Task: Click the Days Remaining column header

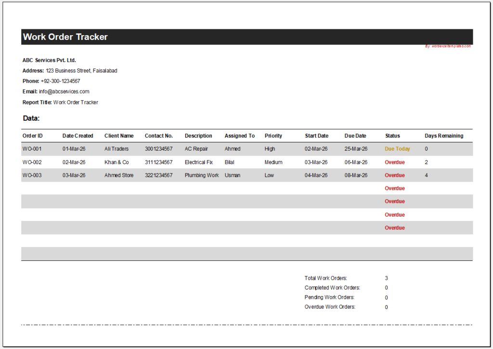Action: point(443,136)
